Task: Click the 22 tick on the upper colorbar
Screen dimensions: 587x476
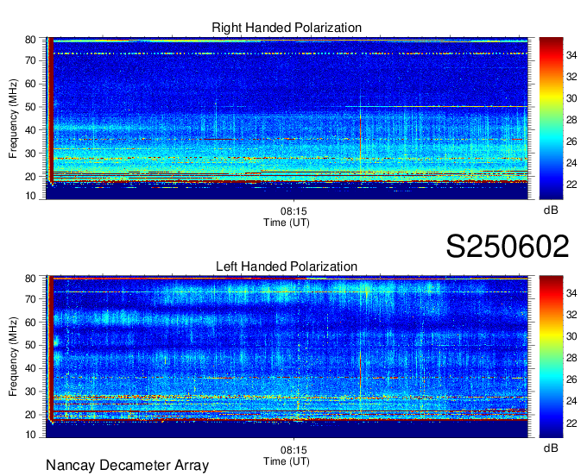Action: [571, 185]
